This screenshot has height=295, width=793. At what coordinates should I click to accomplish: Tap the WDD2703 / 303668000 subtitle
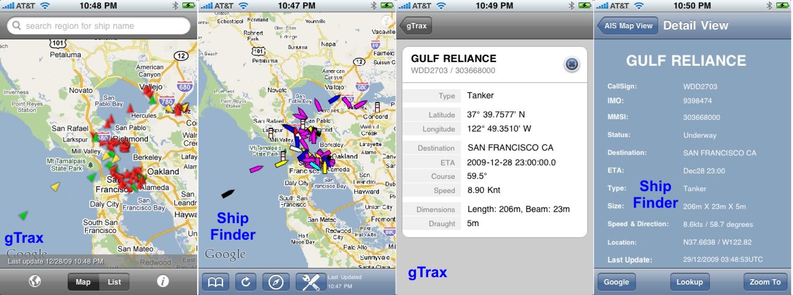coord(453,71)
